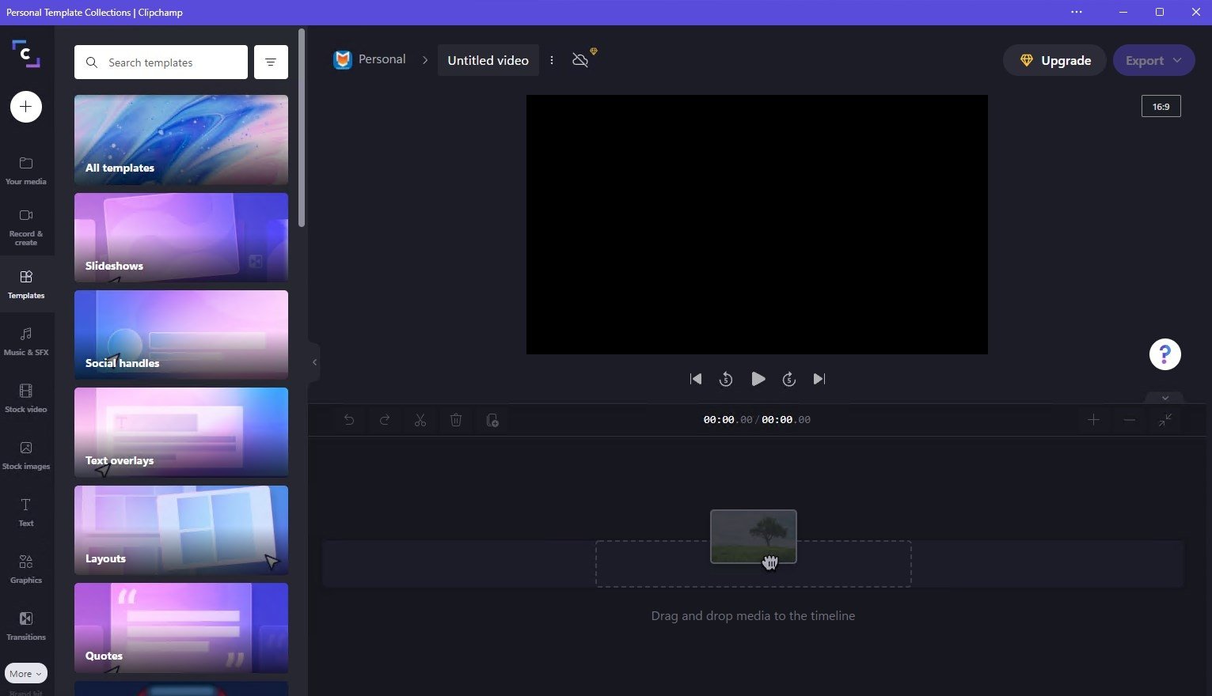Collapse the templates side panel
1212x696 pixels.
pyautogui.click(x=314, y=362)
